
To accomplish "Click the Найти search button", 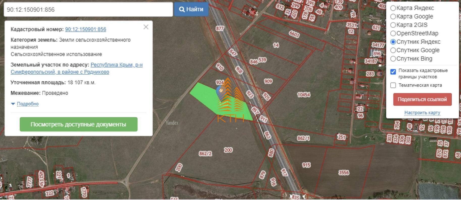I will [191, 9].
